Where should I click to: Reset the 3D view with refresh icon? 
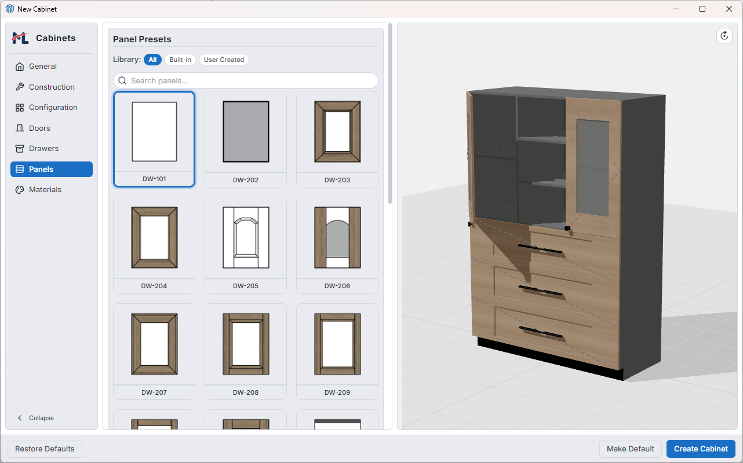(724, 36)
